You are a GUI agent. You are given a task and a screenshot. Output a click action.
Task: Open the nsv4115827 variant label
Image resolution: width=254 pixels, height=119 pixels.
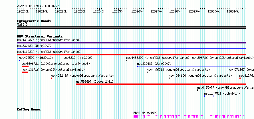pyautogui.click(x=49, y=52)
